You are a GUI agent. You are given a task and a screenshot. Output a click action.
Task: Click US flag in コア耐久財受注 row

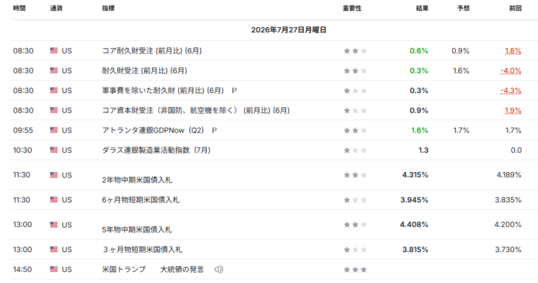pyautogui.click(x=53, y=50)
